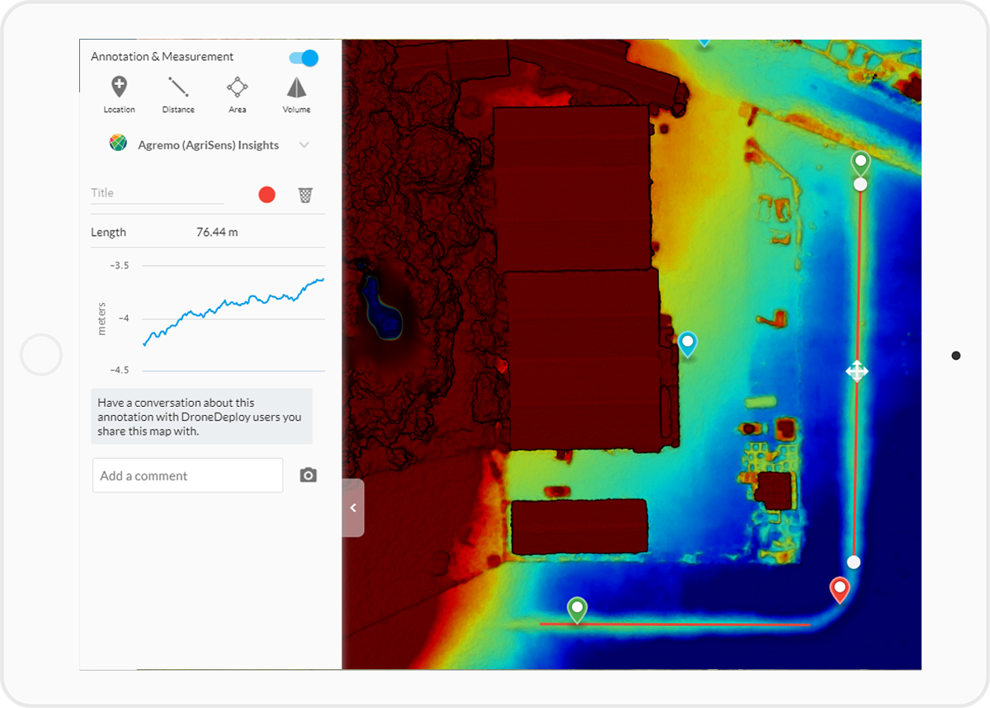The image size is (990, 708).
Task: Click the move handle on the red line
Action: (856, 371)
